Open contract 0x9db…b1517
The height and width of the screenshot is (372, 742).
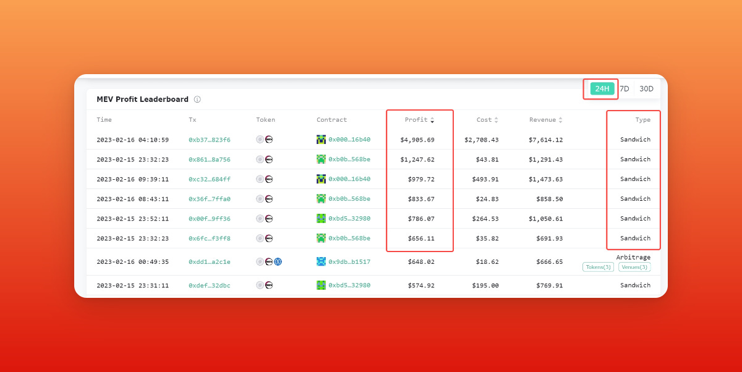[349, 262]
